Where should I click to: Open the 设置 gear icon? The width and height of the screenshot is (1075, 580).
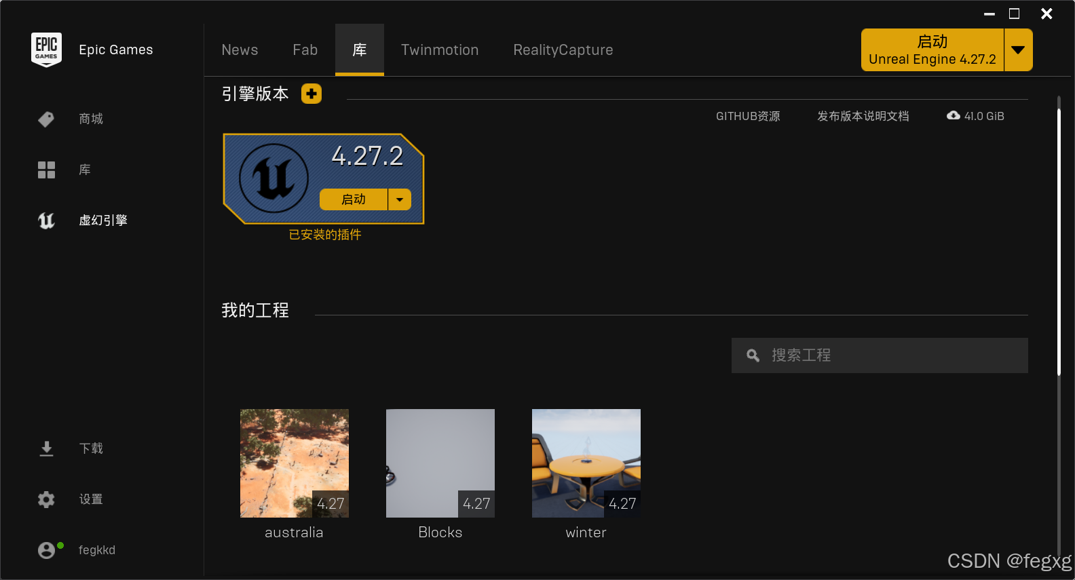[x=46, y=499]
